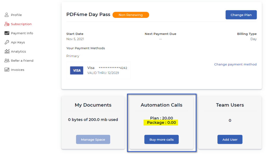Click the Payment Info card icon
This screenshot has width=266, height=155.
click(x=7, y=33)
